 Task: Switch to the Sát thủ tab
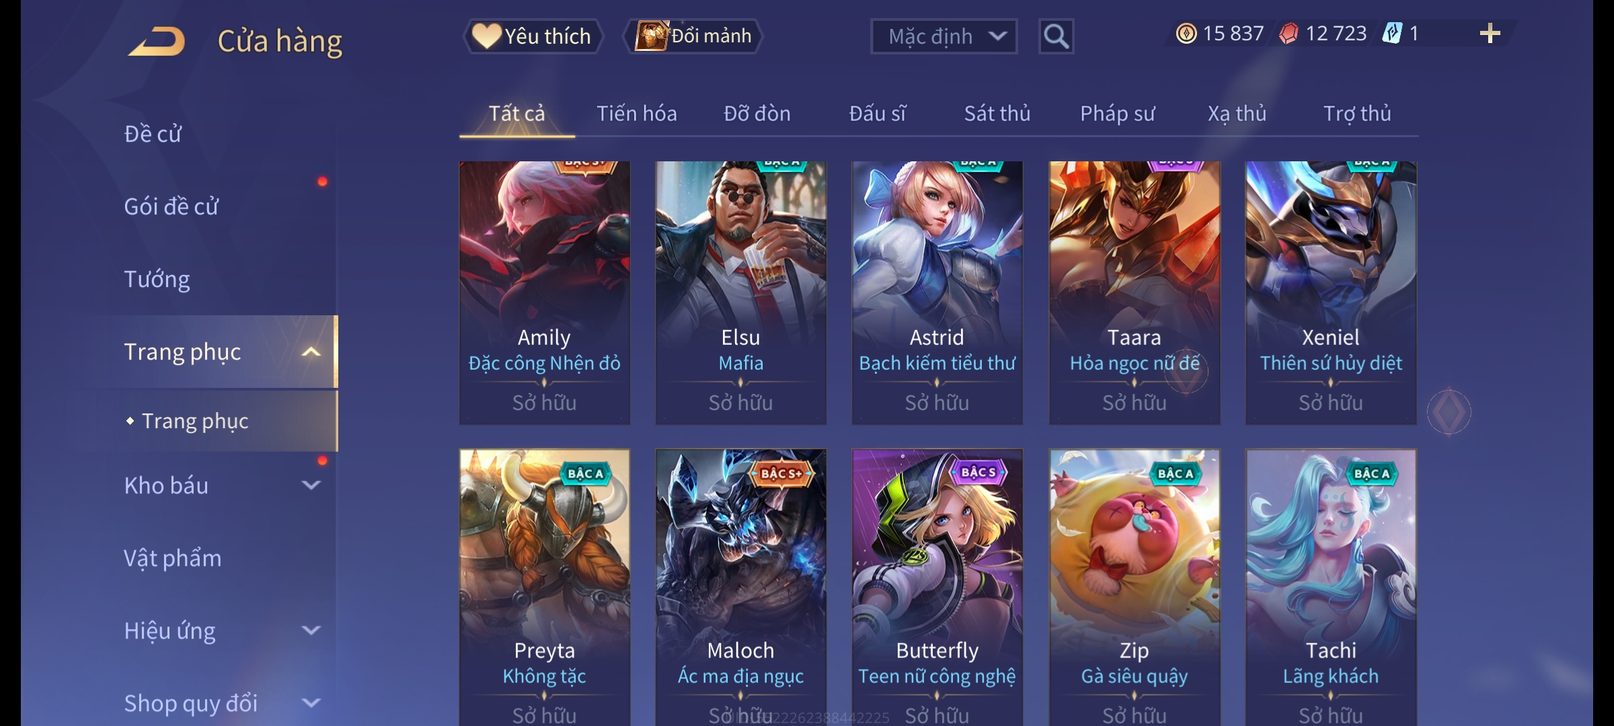(x=997, y=114)
